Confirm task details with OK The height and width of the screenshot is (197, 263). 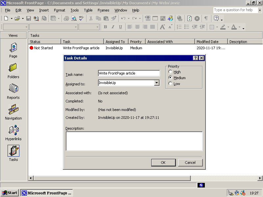tap(163, 163)
